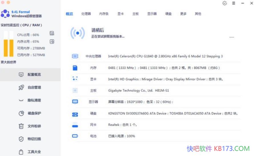Viewport: 254px width, 156px height.
Task: Open the hamburger menu in title bar
Action: (233, 3)
